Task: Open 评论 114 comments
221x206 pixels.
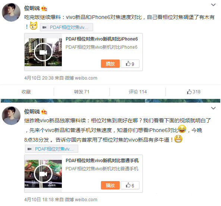Action: (x=138, y=92)
